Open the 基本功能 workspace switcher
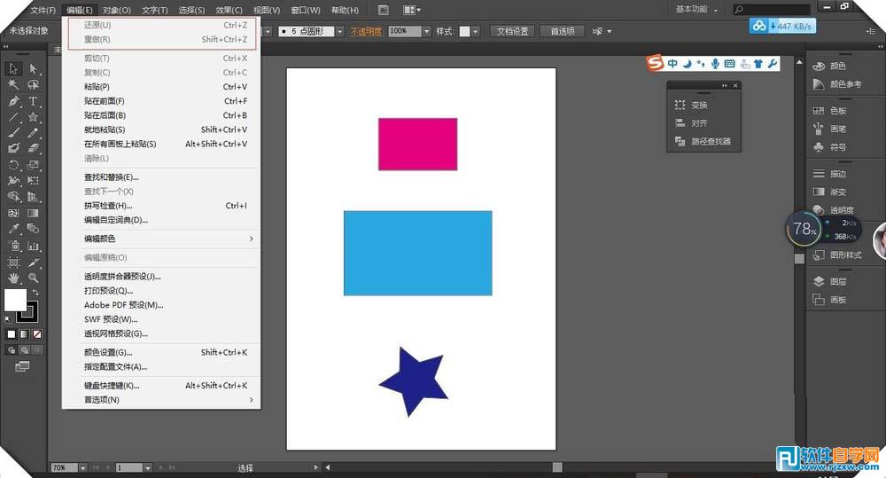 pos(696,10)
